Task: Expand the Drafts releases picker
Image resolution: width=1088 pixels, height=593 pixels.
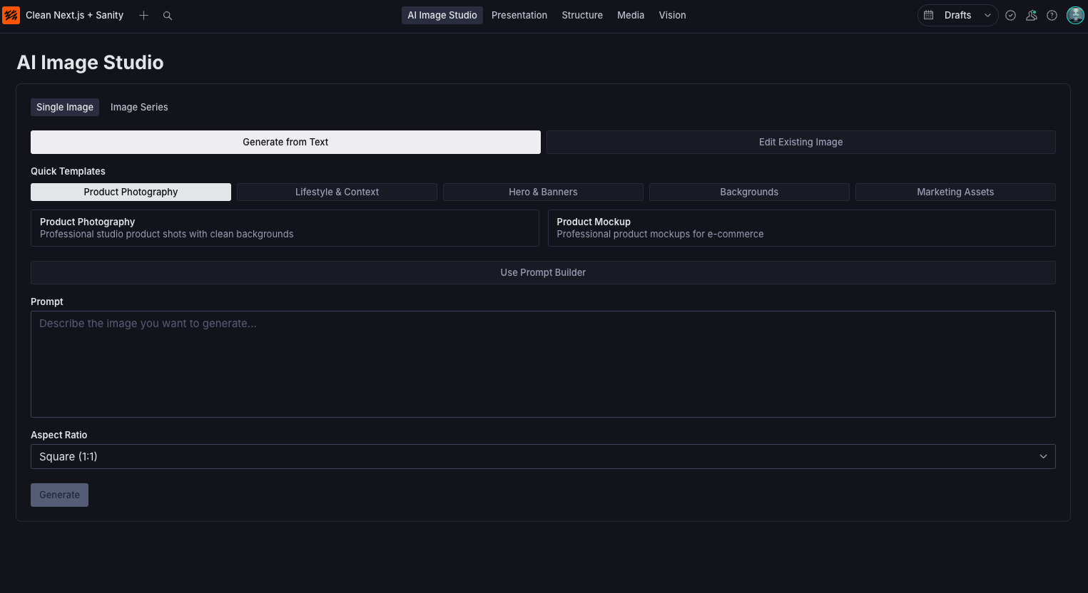Action: (x=987, y=15)
